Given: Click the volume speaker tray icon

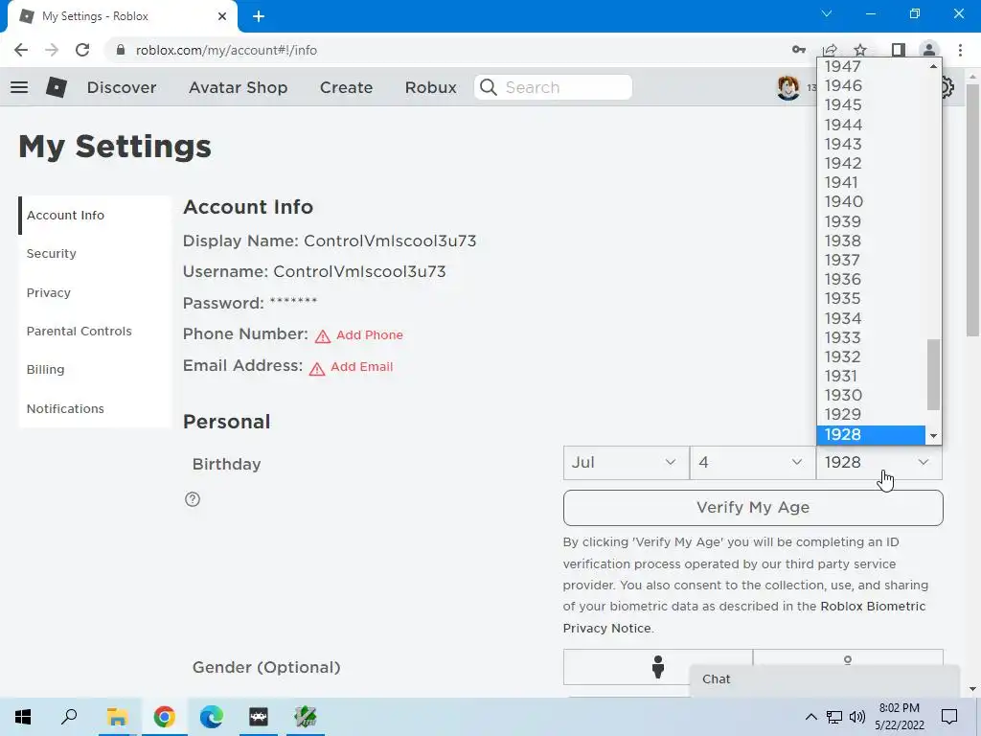Looking at the screenshot, I should pos(857,717).
